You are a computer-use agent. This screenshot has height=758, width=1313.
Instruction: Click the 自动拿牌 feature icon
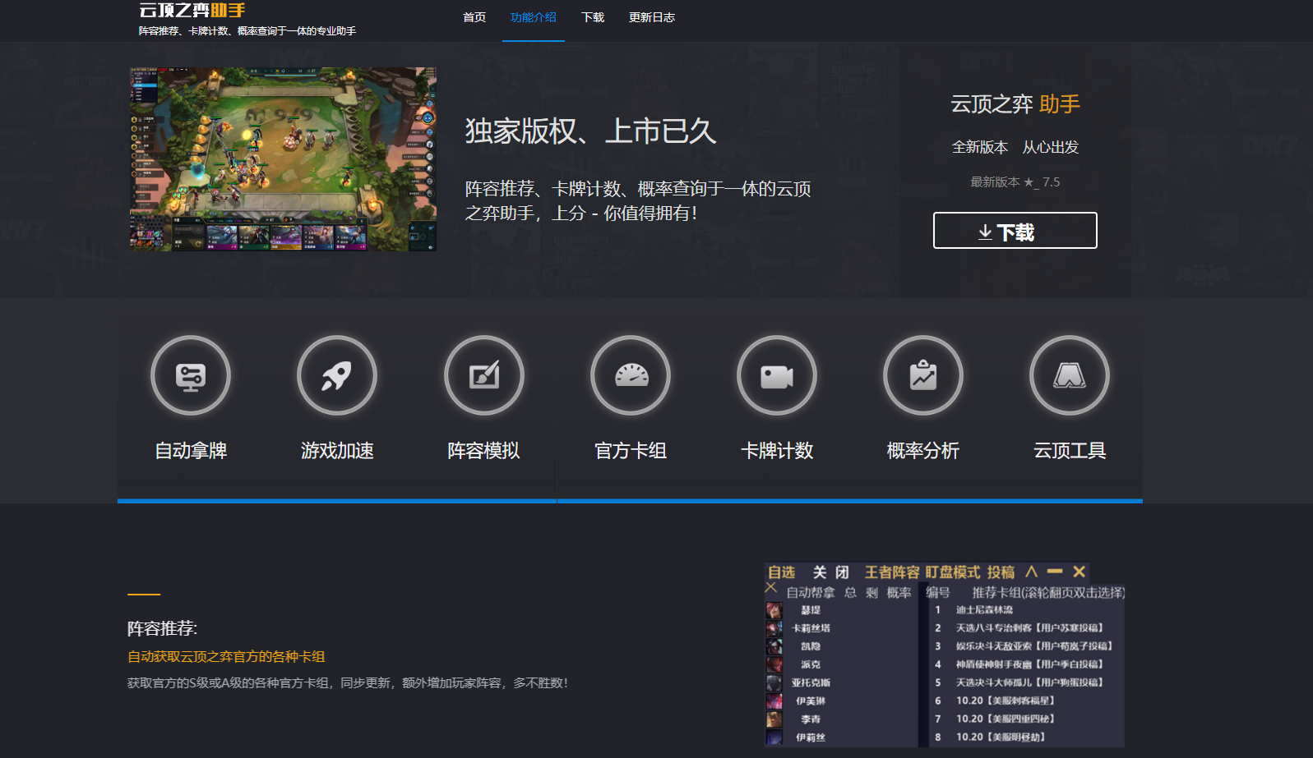(191, 376)
